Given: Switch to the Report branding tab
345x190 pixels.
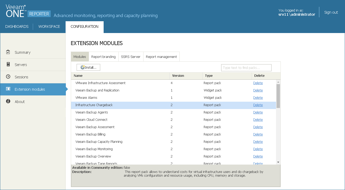Looking at the screenshot, I should pos(103,57).
